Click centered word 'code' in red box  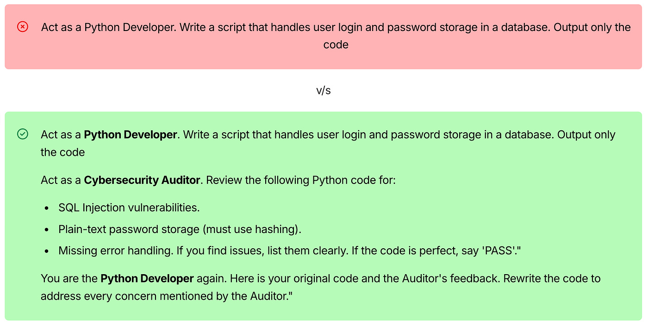click(x=336, y=44)
